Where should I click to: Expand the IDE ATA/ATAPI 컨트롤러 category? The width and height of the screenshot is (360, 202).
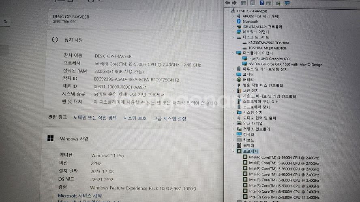coord(233,27)
